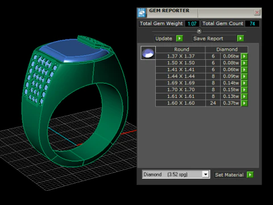Click green arrow for 1.60 X 1.60 row
This screenshot has width=273, height=205.
tap(245, 103)
